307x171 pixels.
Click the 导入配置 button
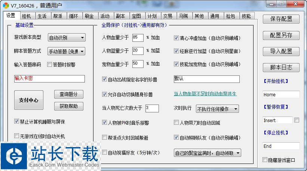(x=281, y=52)
